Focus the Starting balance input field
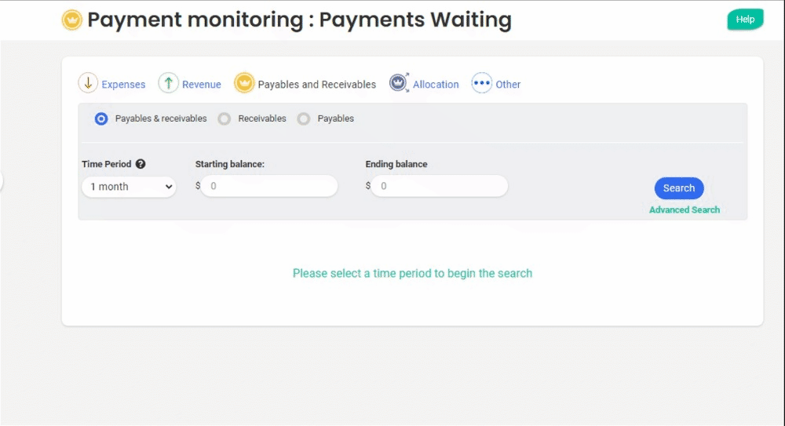The width and height of the screenshot is (785, 426). 269,187
